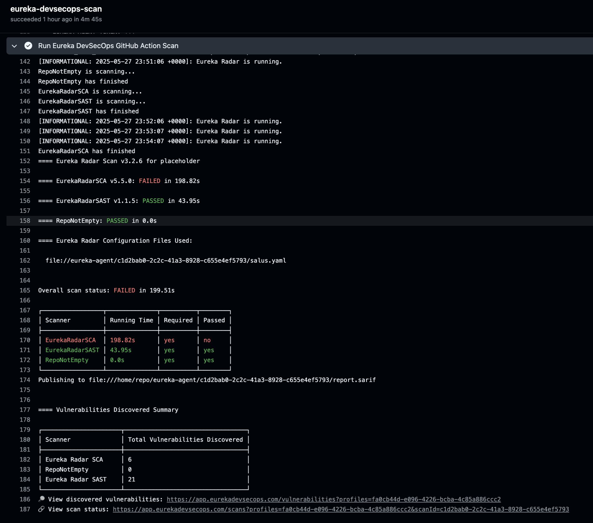Click the link emoji on line 187

[41, 509]
